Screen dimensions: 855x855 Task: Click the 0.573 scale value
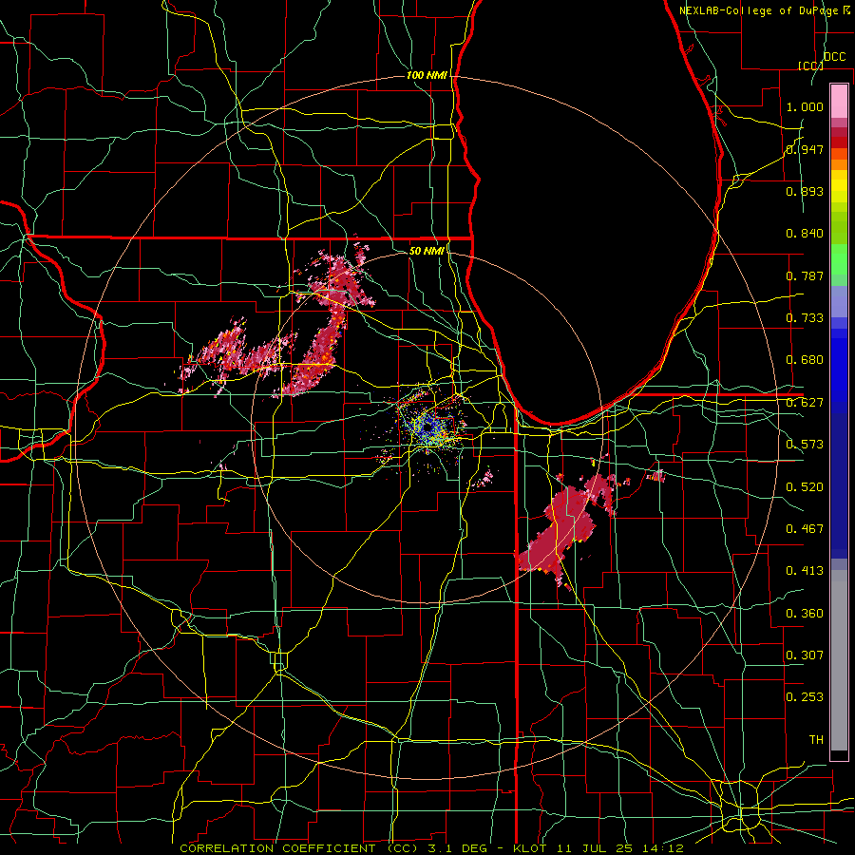[805, 445]
